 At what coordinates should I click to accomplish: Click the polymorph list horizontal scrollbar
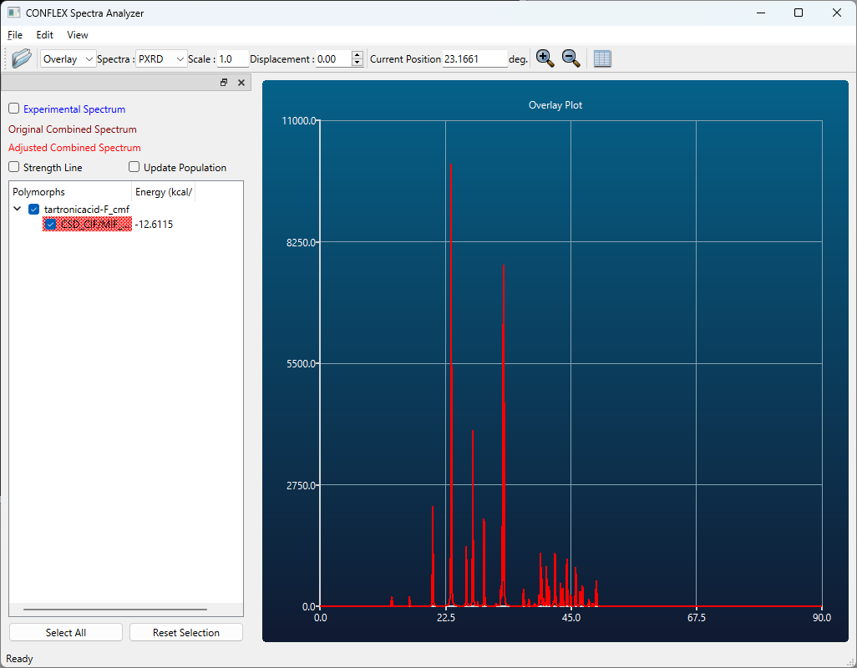(x=115, y=610)
